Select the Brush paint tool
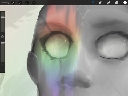128x96 pixels. click(92, 3)
